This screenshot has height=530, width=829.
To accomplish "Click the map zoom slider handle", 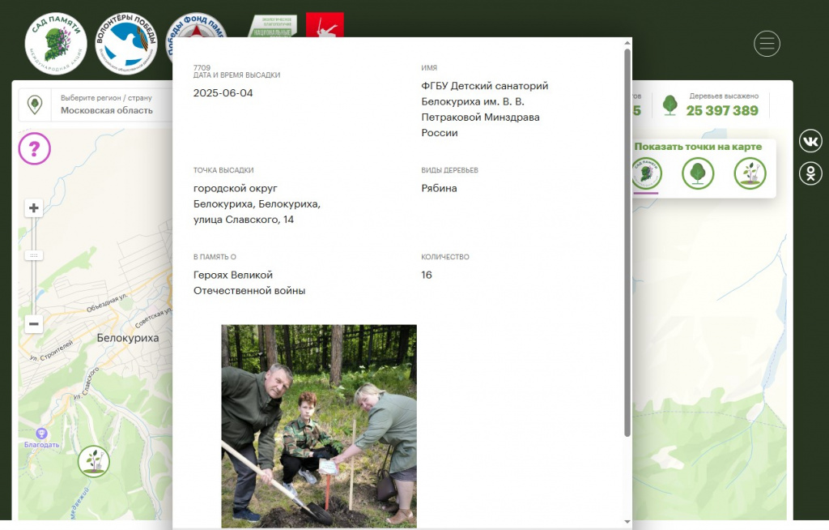I will tap(34, 255).
